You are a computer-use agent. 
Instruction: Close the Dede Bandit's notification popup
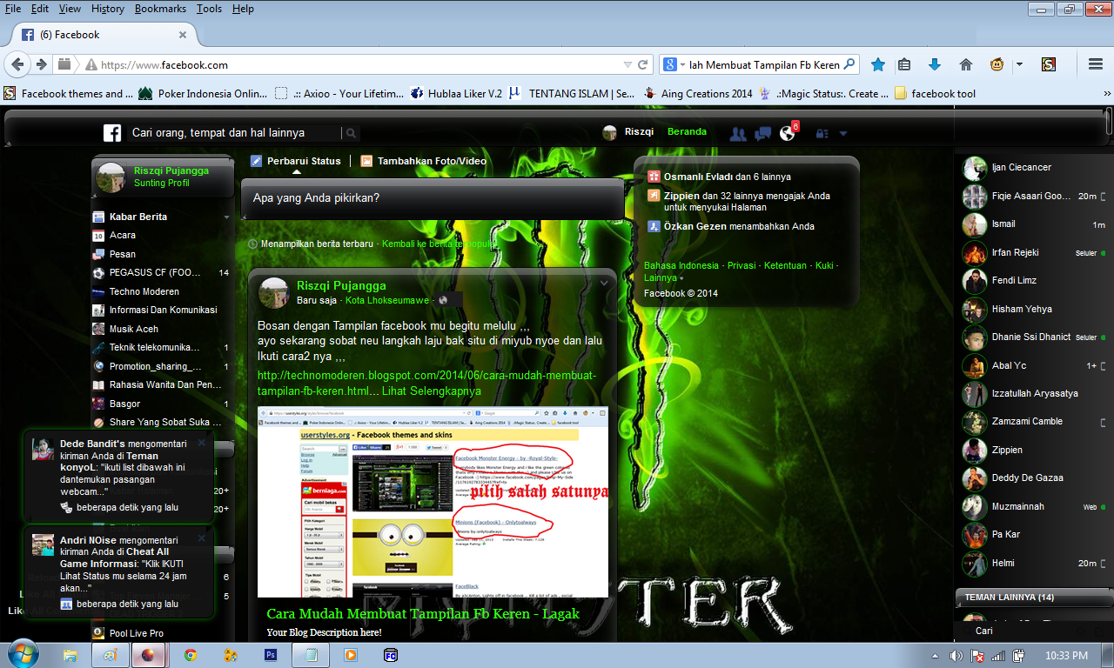click(x=202, y=443)
